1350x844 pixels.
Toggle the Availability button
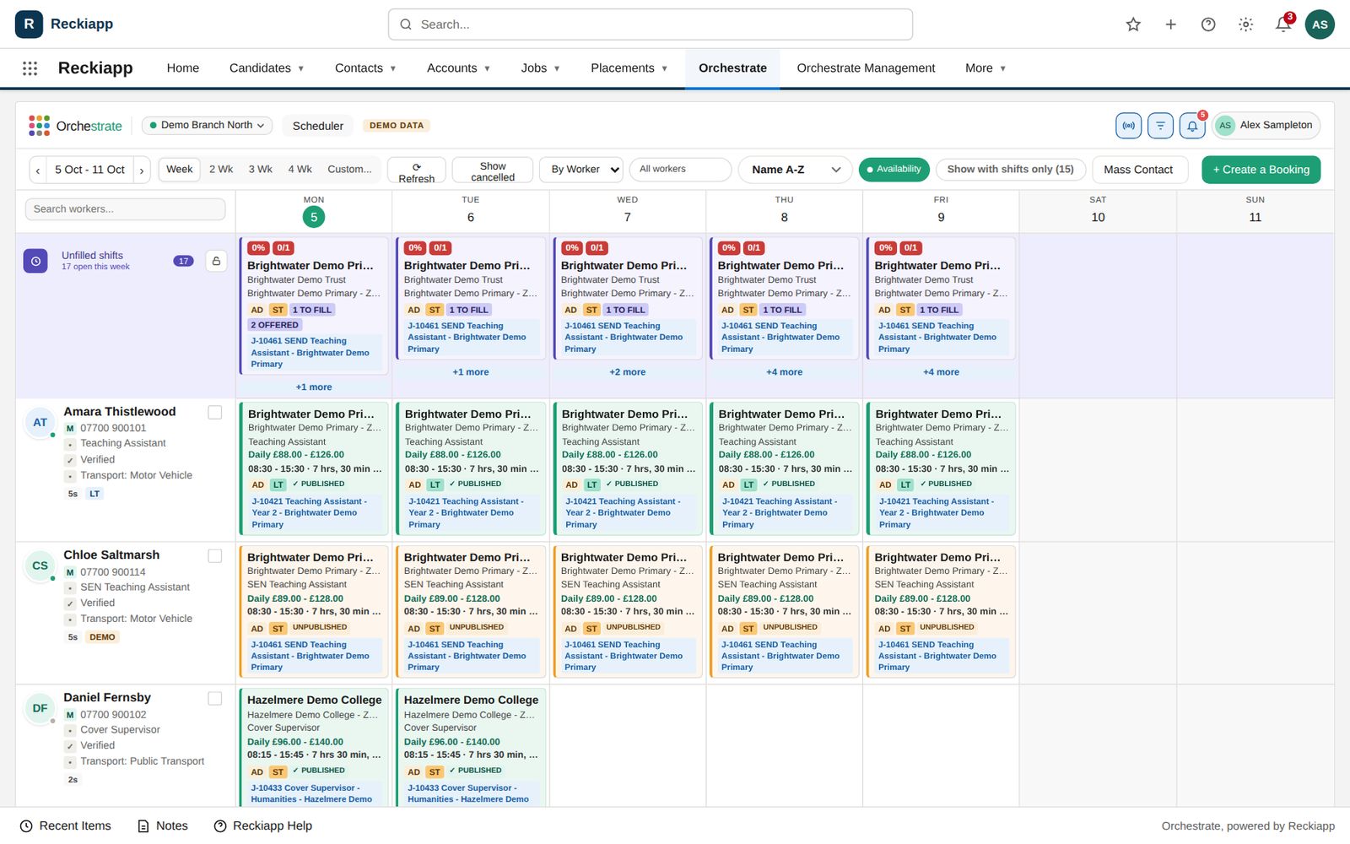click(894, 170)
